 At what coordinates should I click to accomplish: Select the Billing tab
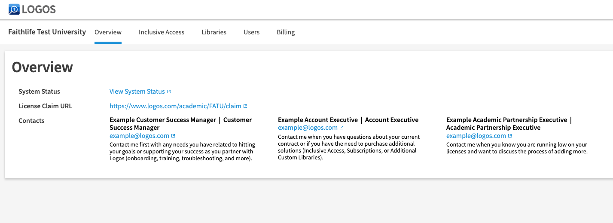click(x=286, y=32)
